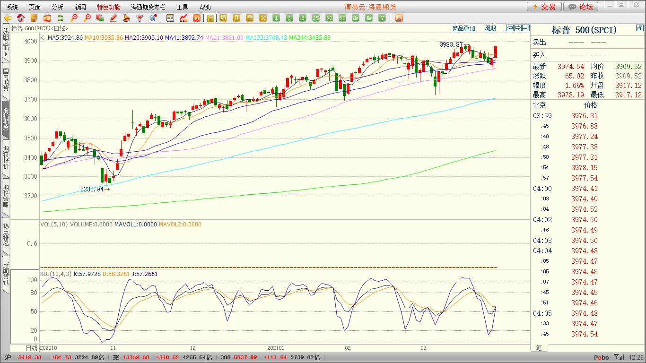Click the 交易 trade button
Screen dimensions: 646x363
point(544,7)
